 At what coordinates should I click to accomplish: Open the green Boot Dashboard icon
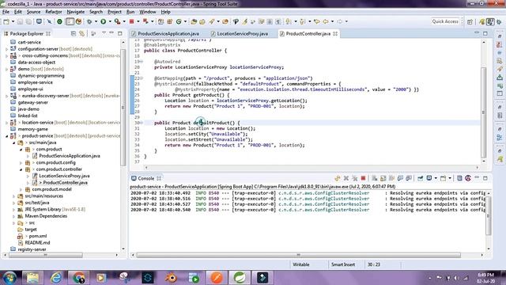pyautogui.click(x=60, y=21)
